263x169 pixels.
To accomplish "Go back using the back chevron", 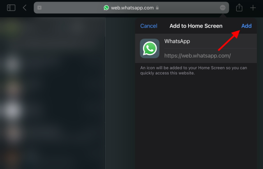I will (x=25, y=8).
